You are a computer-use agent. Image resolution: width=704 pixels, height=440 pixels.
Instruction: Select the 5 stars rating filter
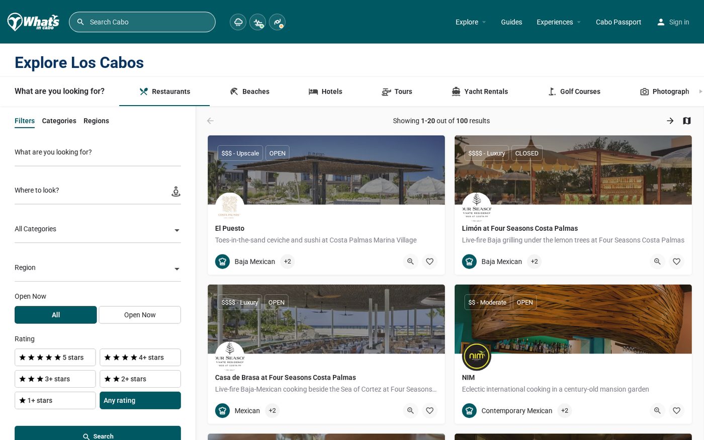click(x=55, y=358)
